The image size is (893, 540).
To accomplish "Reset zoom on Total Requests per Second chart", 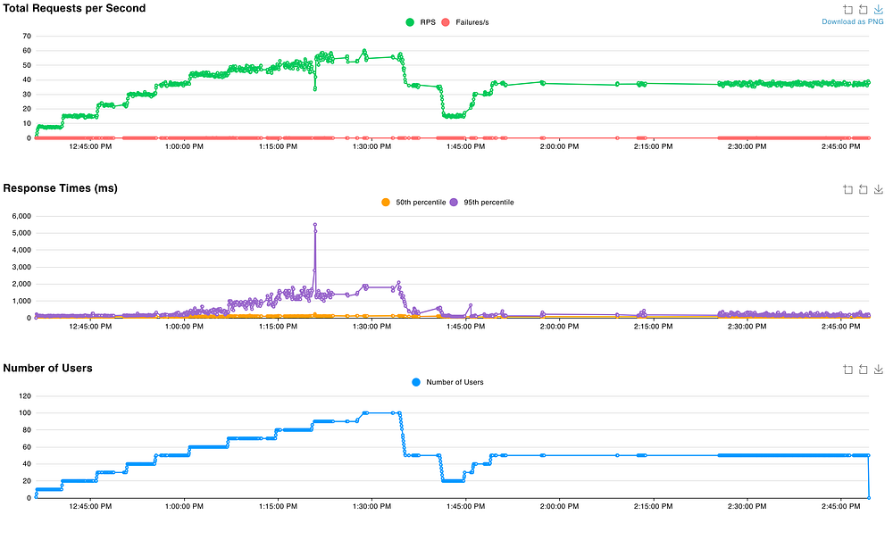I will pos(863,10).
